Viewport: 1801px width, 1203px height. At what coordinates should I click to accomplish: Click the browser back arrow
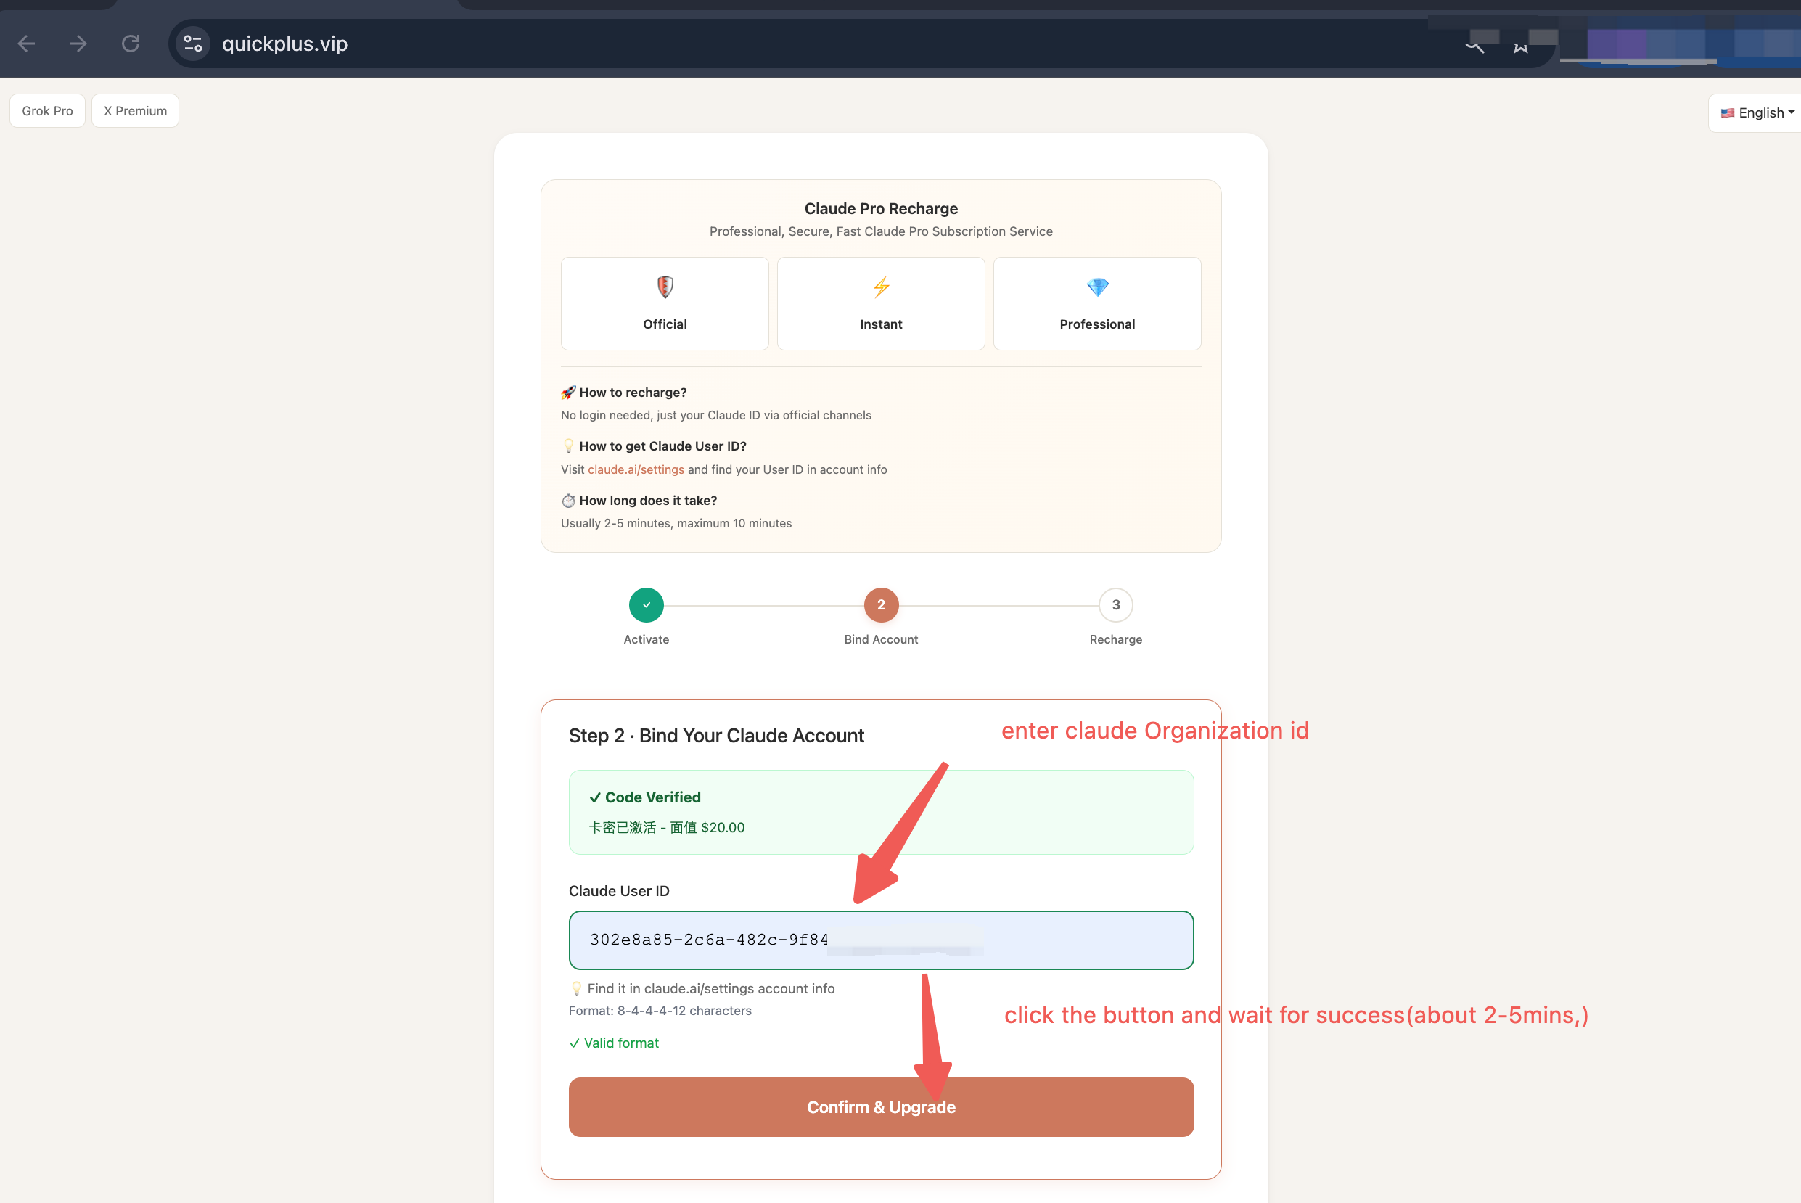26,44
